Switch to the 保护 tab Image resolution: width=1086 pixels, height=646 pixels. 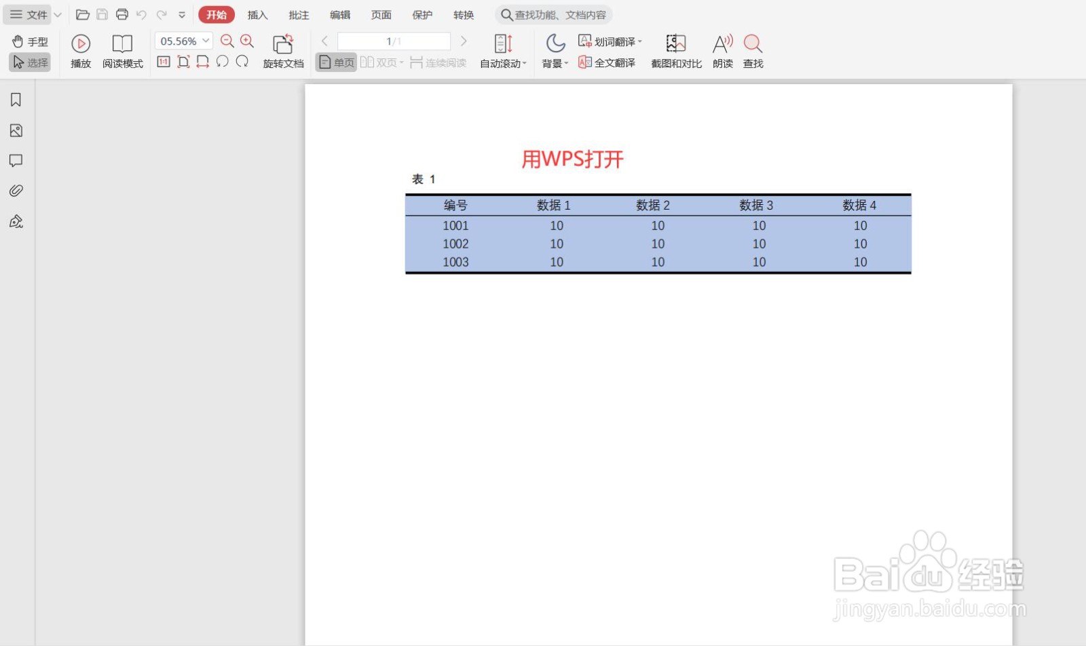tap(422, 15)
